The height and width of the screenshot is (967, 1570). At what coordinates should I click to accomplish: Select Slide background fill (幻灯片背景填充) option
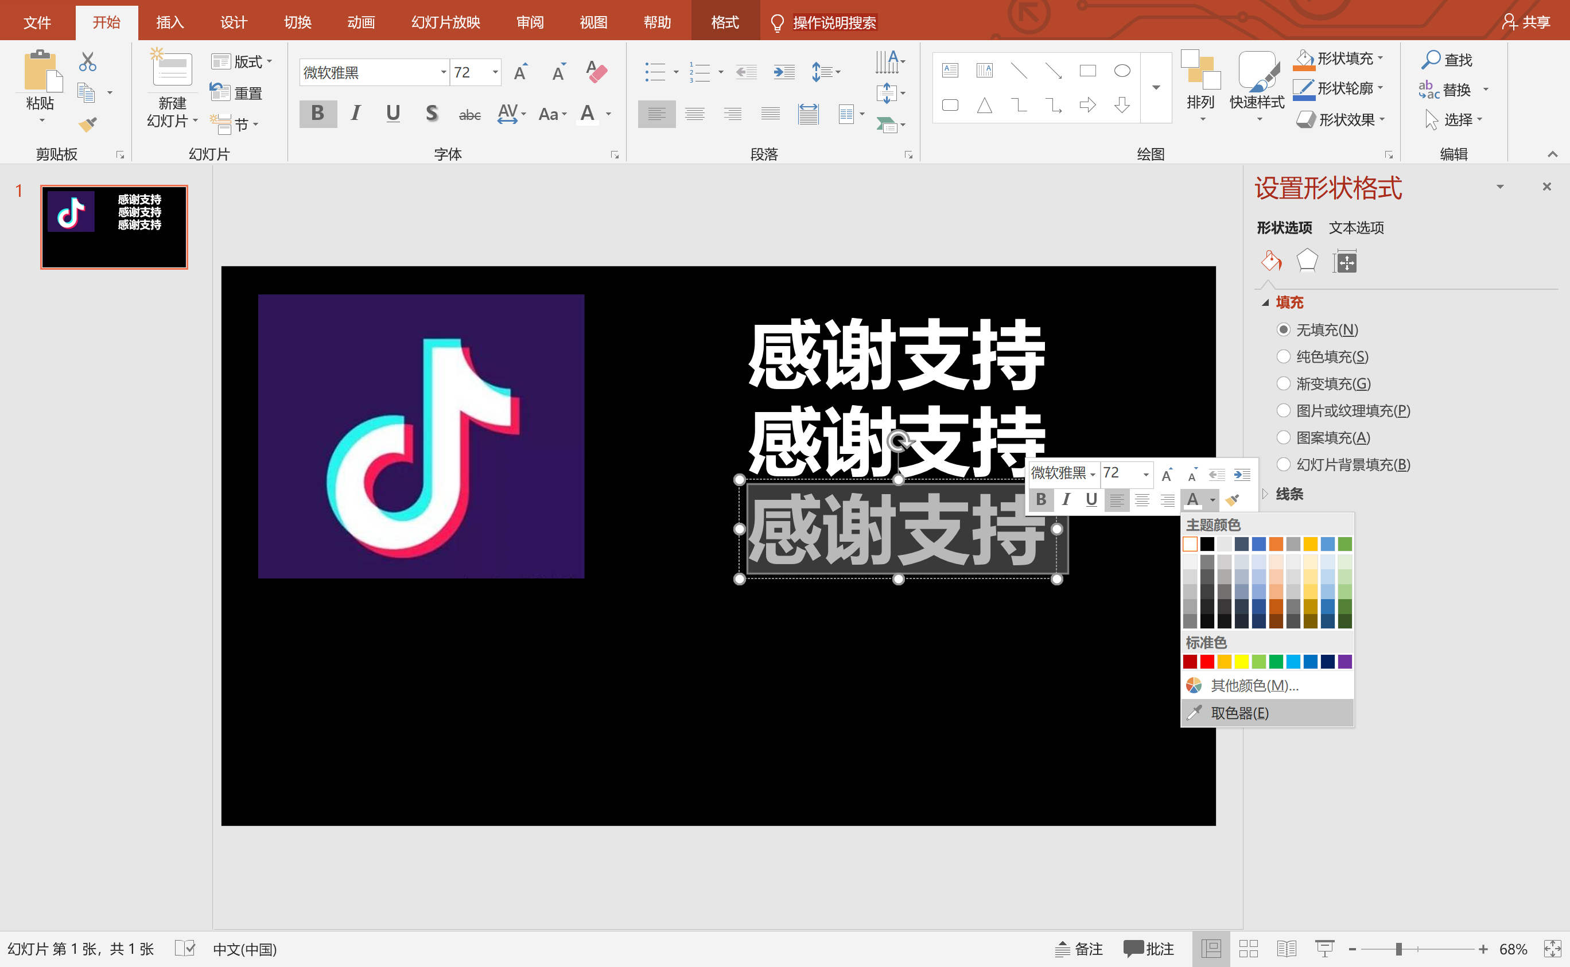click(x=1343, y=464)
